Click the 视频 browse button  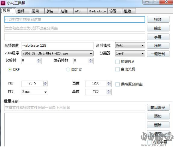click(x=158, y=19)
